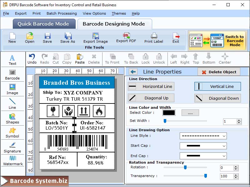Exit the application using Exit icon
The width and height of the screenshot is (250, 187).
(176, 38)
